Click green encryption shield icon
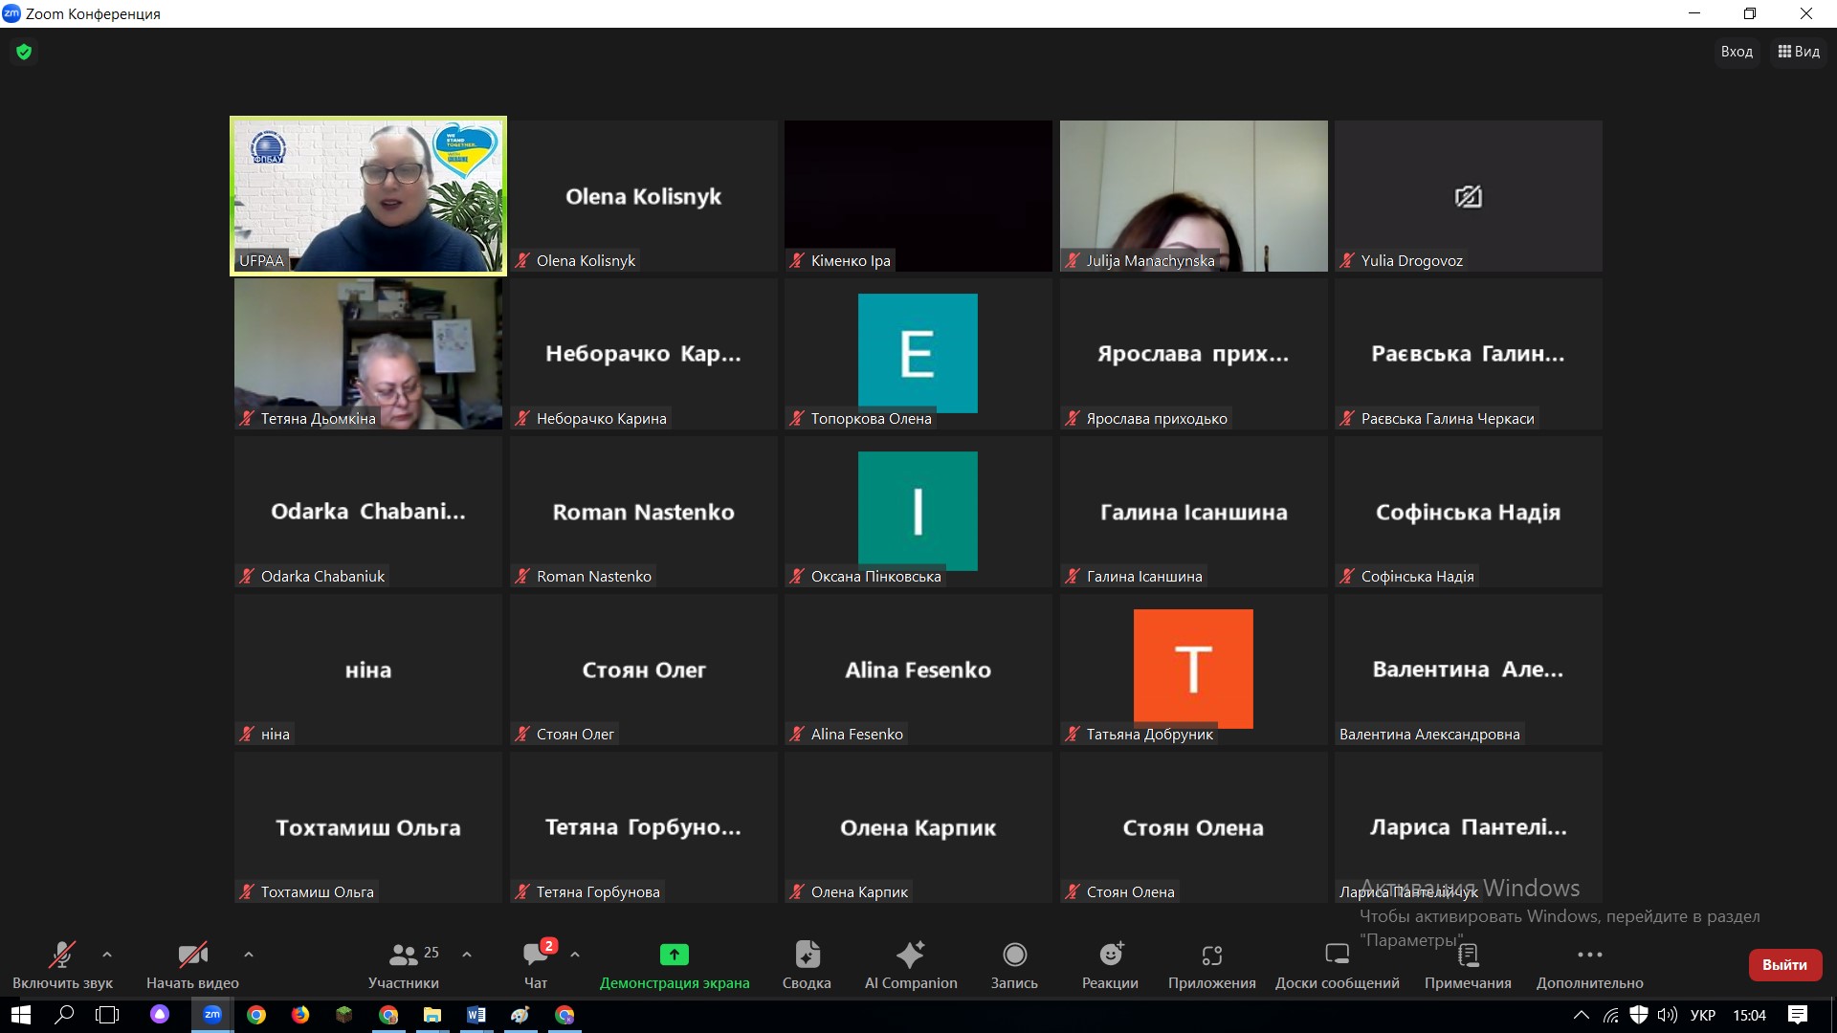 click(x=24, y=52)
